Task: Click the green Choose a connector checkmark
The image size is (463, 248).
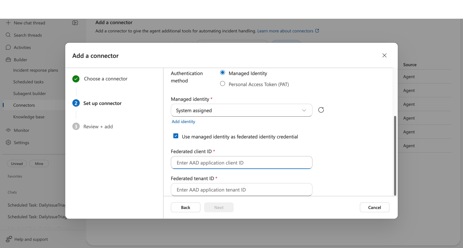Action: [x=76, y=79]
